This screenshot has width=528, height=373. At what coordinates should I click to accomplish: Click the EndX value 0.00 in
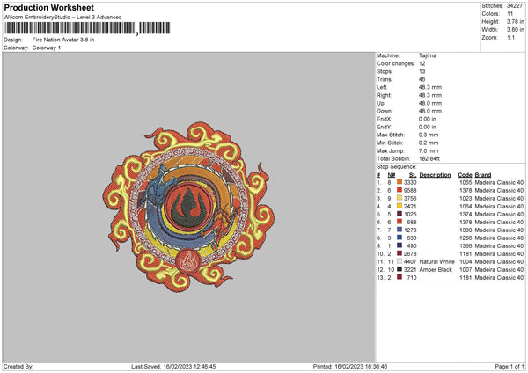pos(428,119)
